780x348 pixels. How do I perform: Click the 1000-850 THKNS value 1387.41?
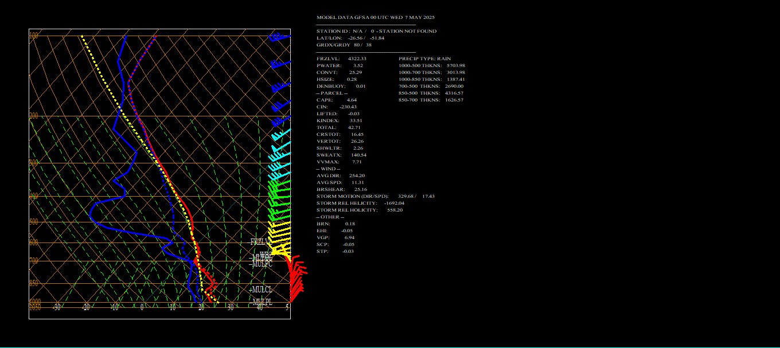456,79
